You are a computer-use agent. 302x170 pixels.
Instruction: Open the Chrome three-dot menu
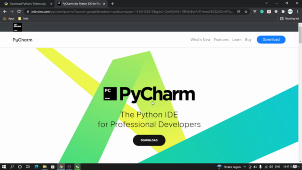297,11
